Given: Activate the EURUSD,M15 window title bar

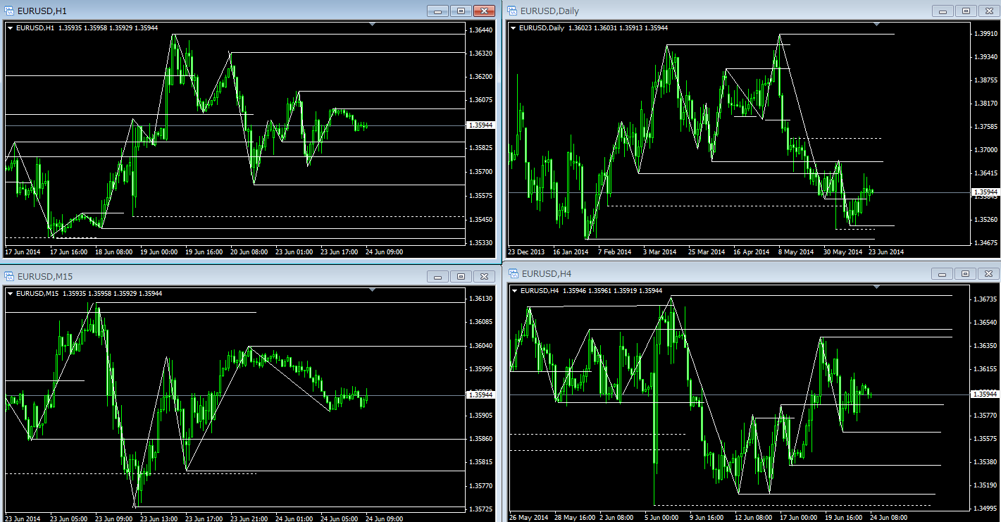Looking at the screenshot, I should pyautogui.click(x=211, y=276).
